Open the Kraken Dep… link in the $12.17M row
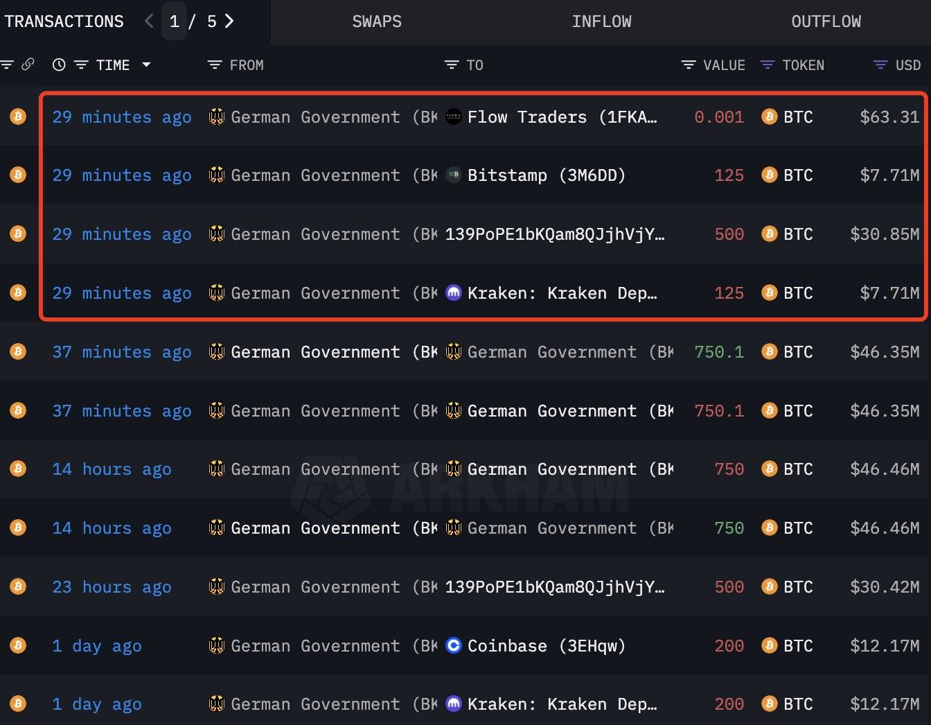This screenshot has height=725, width=931. coord(562,704)
